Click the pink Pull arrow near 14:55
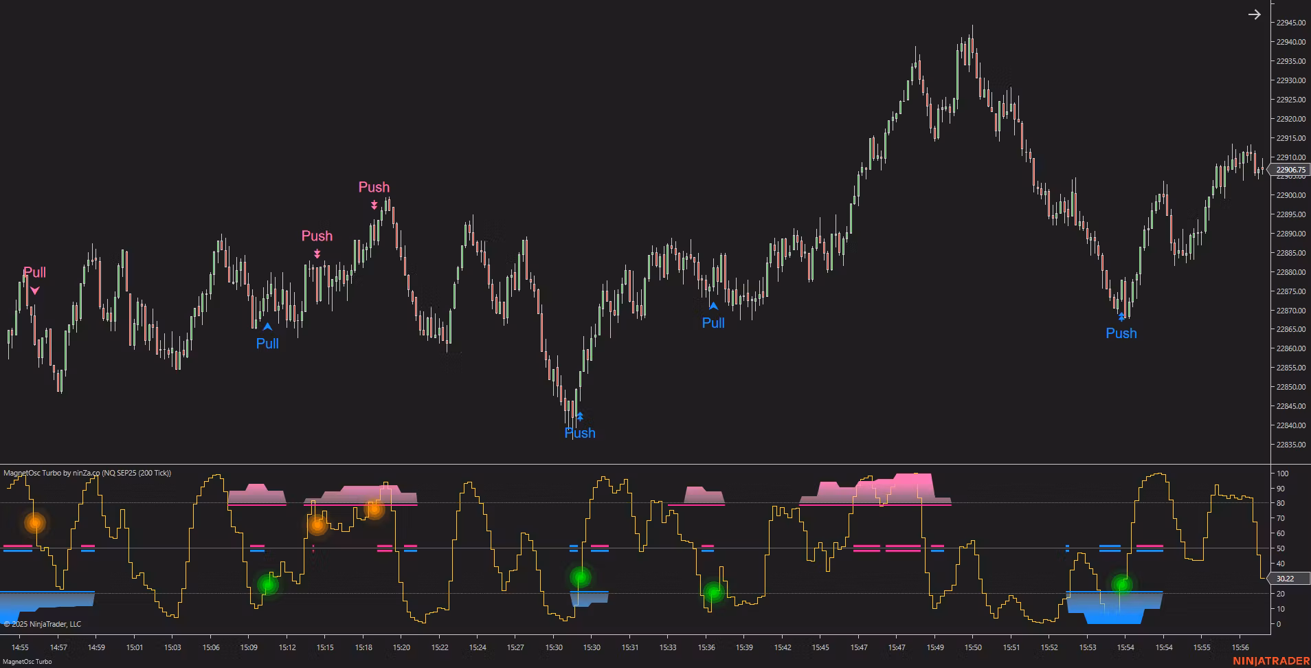The width and height of the screenshot is (1311, 668). [34, 291]
